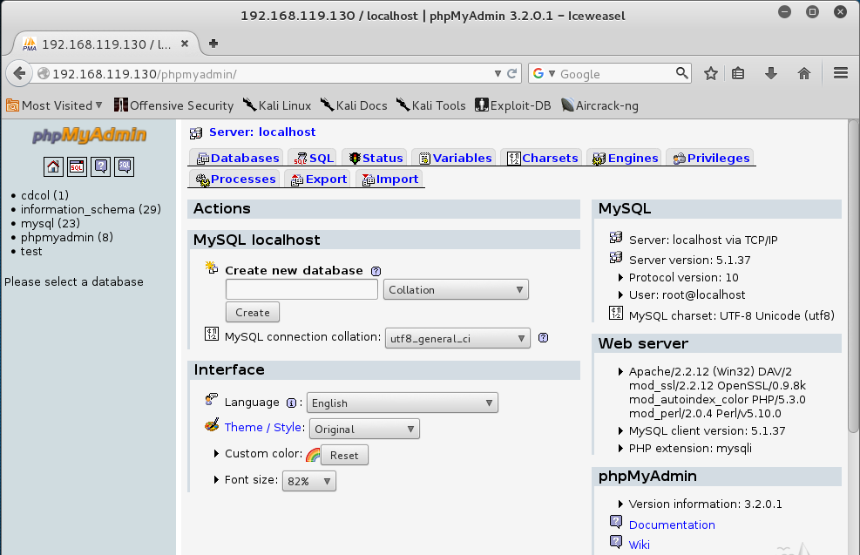This screenshot has height=555, width=860.
Task: Close the 192.168.119.130 browser tab
Action: click(185, 44)
